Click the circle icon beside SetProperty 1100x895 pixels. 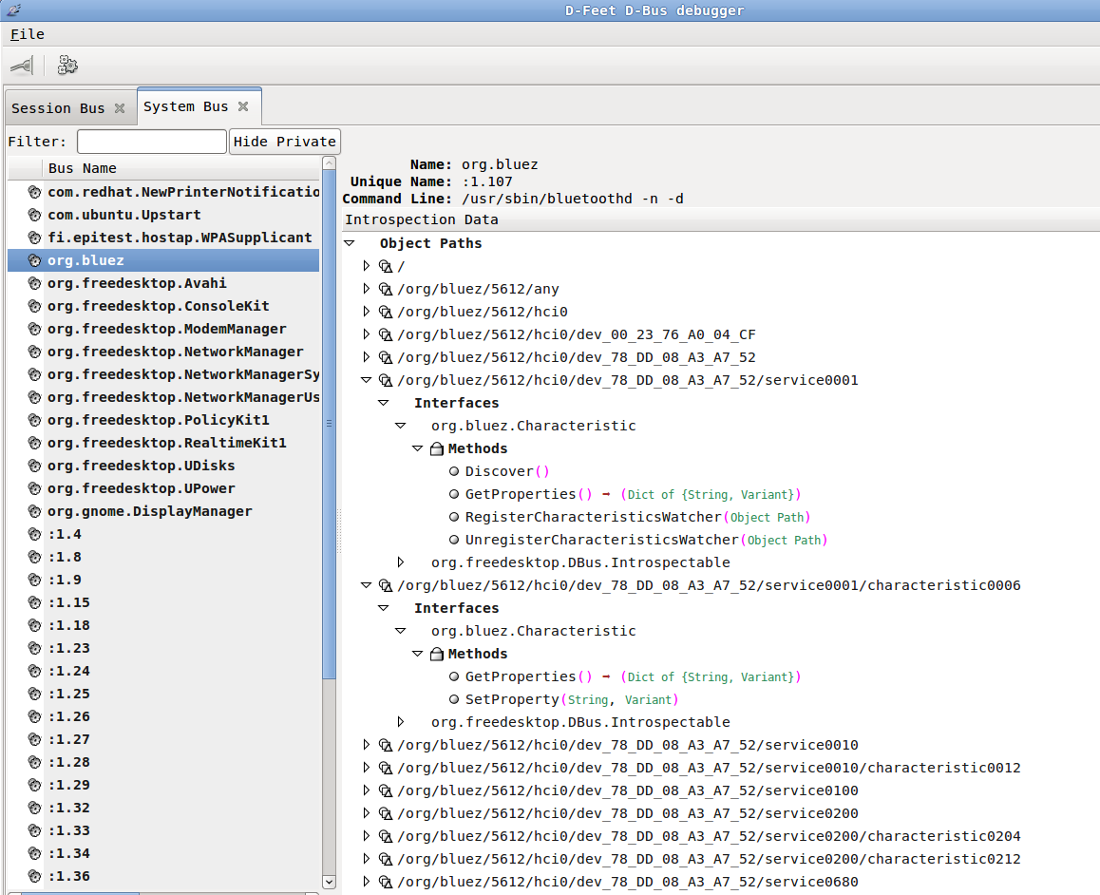coord(454,699)
